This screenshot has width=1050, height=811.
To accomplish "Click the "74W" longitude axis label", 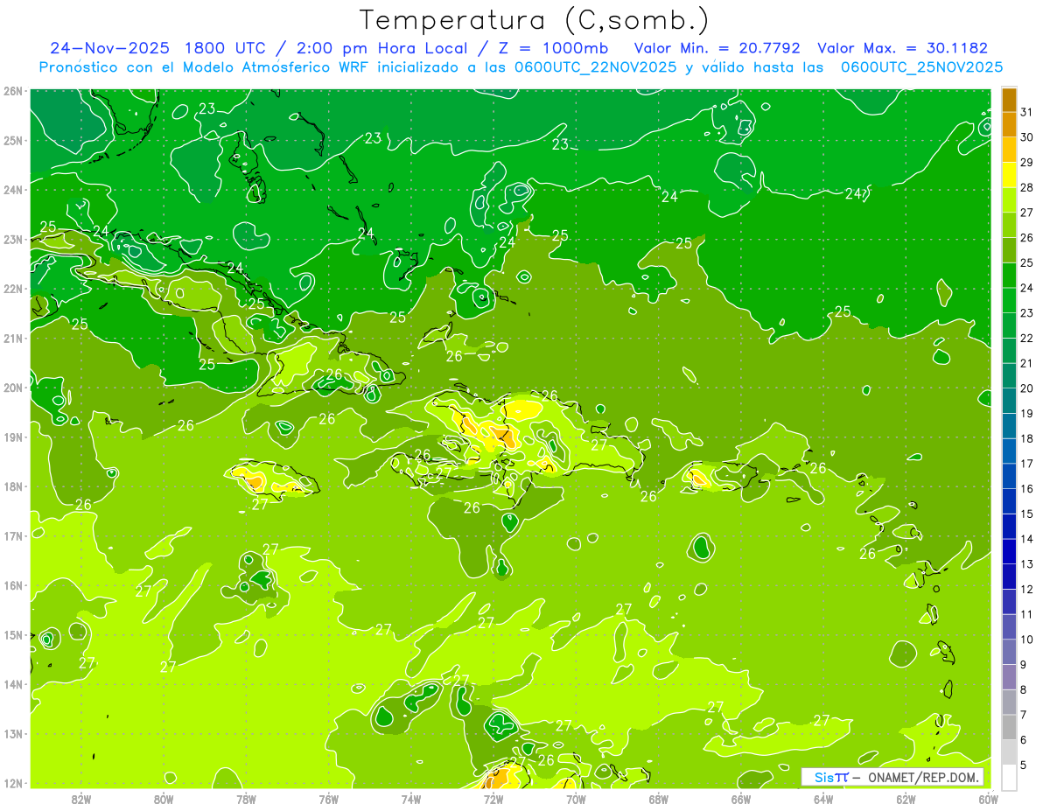I will 410,798.
